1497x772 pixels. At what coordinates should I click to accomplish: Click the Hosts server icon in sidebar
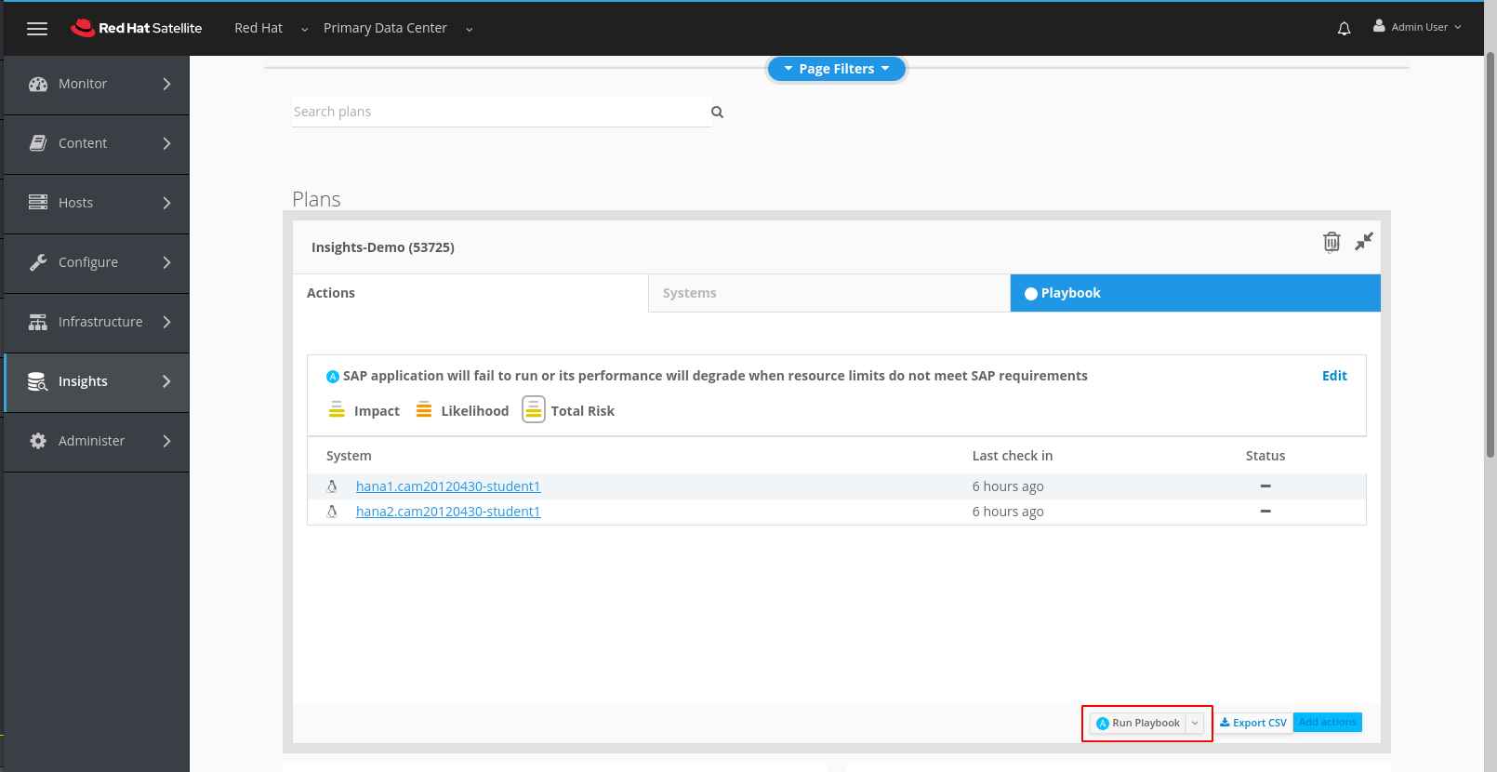[38, 203]
